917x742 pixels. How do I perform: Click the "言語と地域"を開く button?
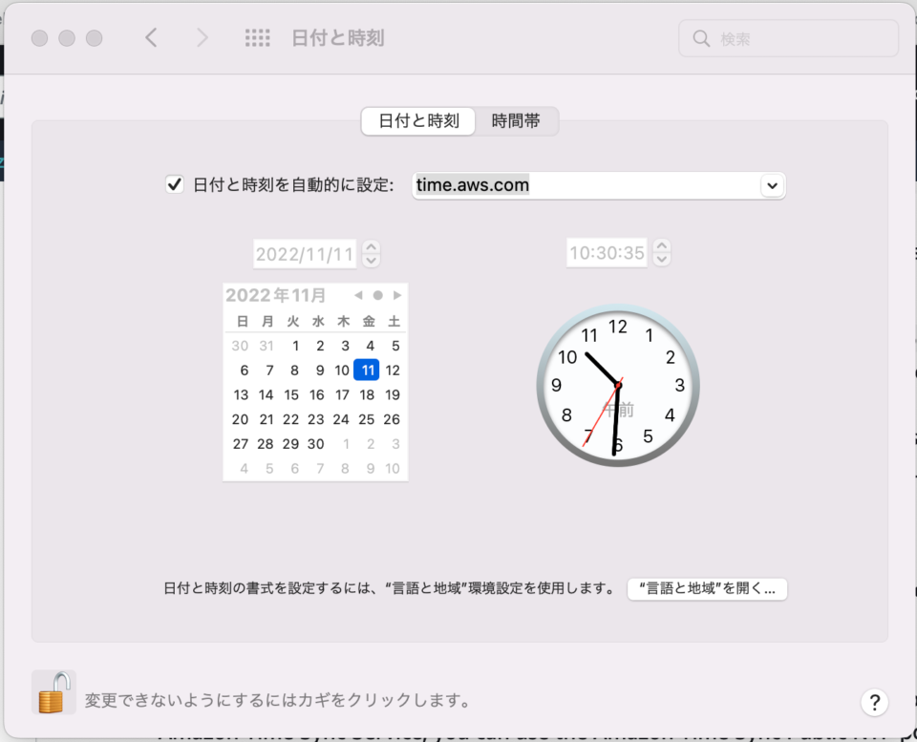[707, 588]
